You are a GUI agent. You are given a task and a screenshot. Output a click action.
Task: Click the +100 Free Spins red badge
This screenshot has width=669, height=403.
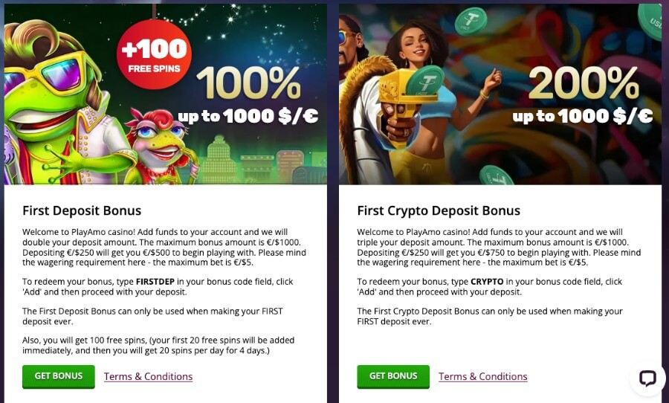pos(154,54)
